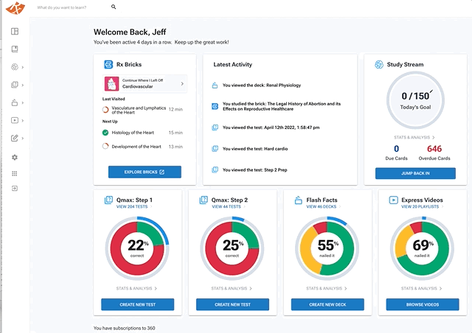The image size is (472, 333).
Task: Click the Qmax: Step 2 card icon
Action: click(204, 200)
